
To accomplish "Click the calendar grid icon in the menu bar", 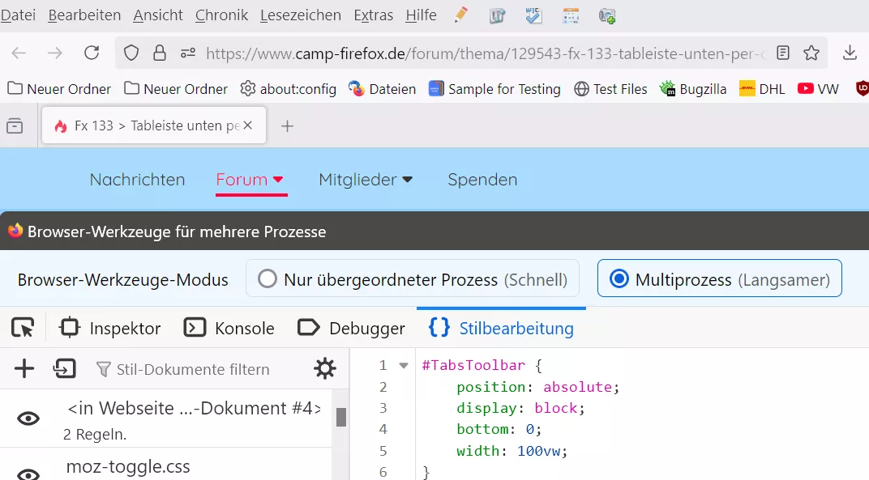I will pos(571,15).
